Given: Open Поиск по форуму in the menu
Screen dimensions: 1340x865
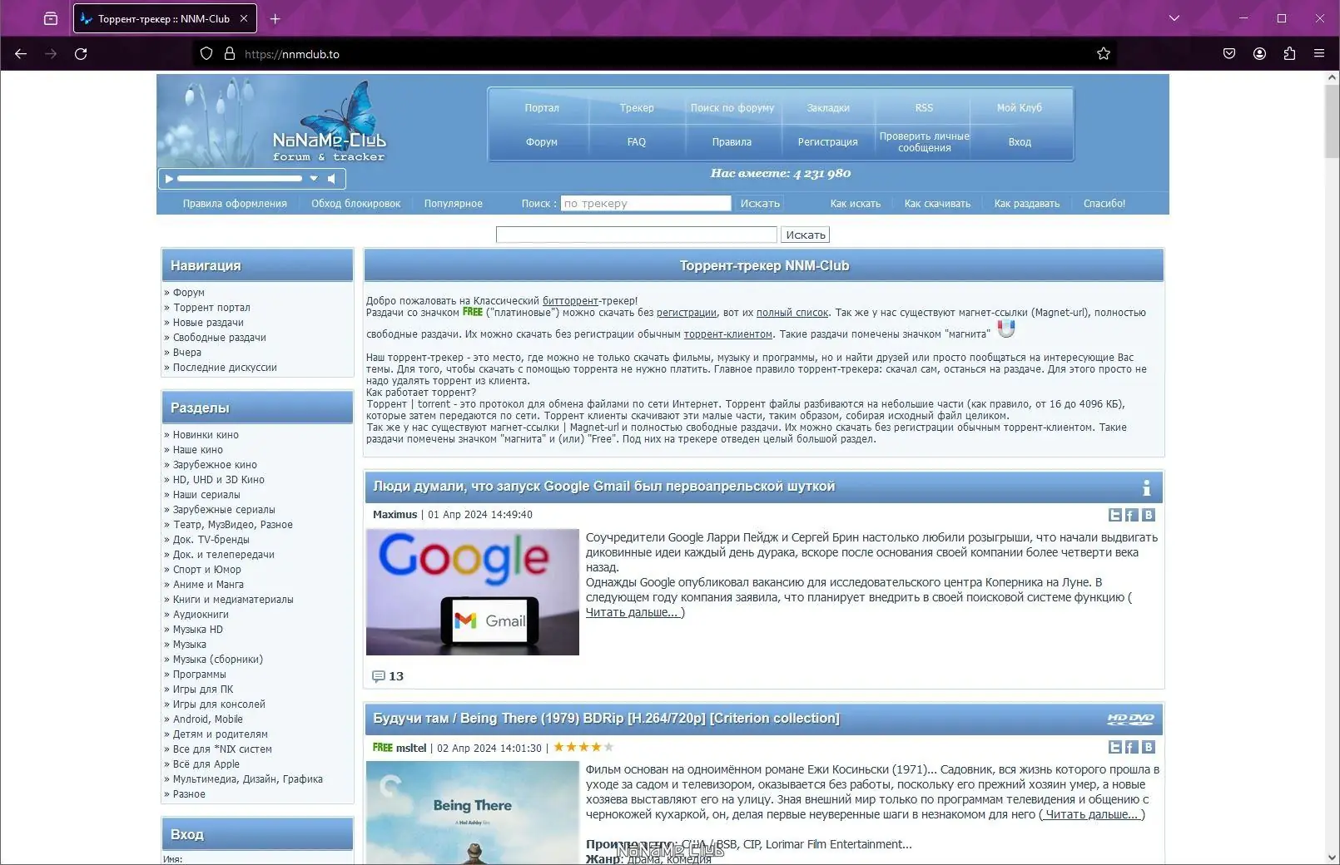Looking at the screenshot, I should pos(732,108).
